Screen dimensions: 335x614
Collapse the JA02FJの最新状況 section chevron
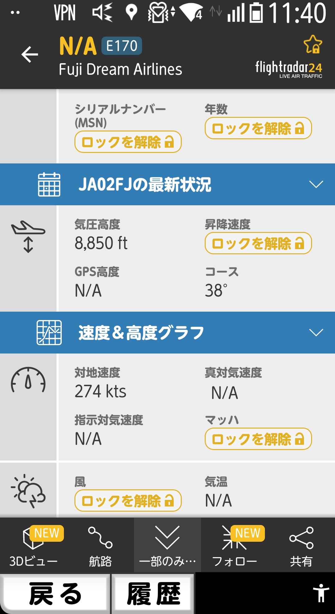click(316, 185)
